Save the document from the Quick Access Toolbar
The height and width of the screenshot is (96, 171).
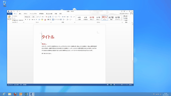tap(11, 11)
